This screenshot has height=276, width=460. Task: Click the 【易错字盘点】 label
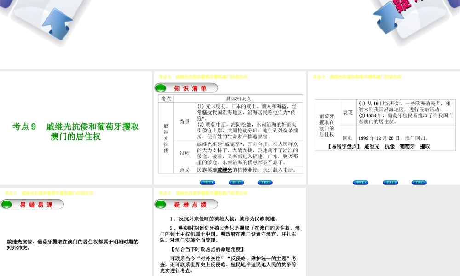pyautogui.click(x=344, y=146)
